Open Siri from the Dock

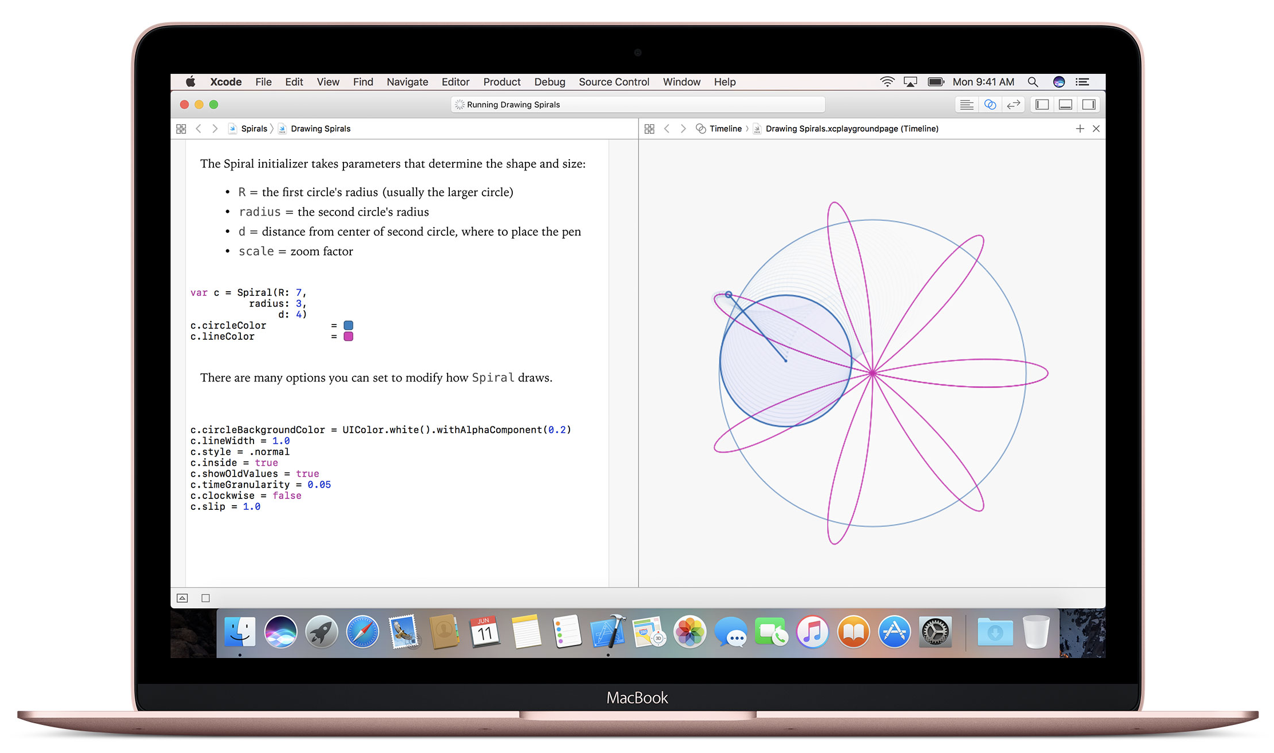coord(280,632)
